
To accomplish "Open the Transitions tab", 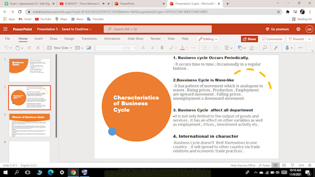I will [89, 38].
